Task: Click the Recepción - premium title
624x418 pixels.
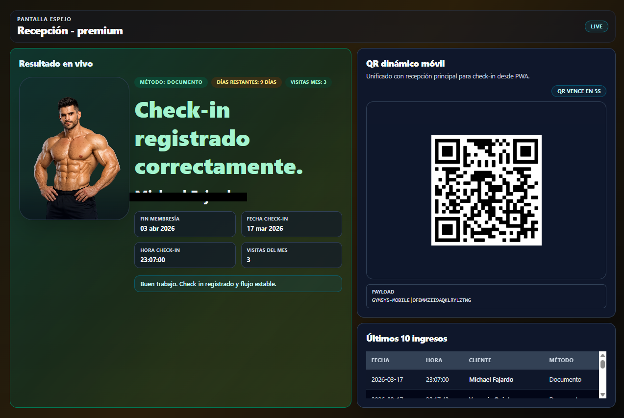Action: coord(70,30)
